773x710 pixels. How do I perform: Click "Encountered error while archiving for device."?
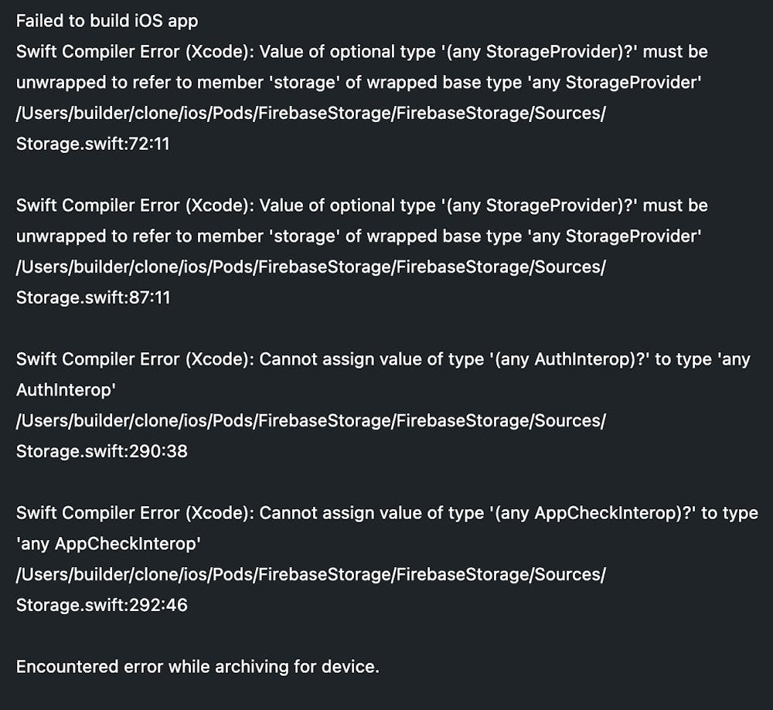point(198,666)
